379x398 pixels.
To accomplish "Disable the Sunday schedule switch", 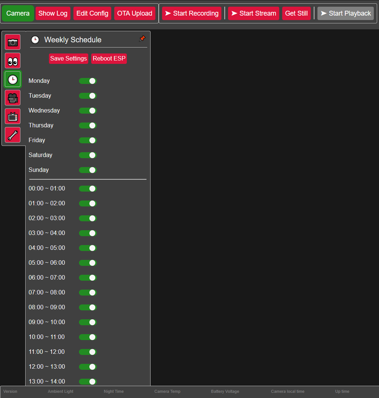I will (x=88, y=170).
